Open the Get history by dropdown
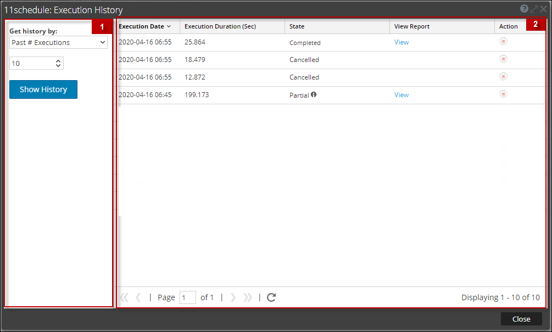Viewport: 552px width, 332px height. pyautogui.click(x=58, y=42)
